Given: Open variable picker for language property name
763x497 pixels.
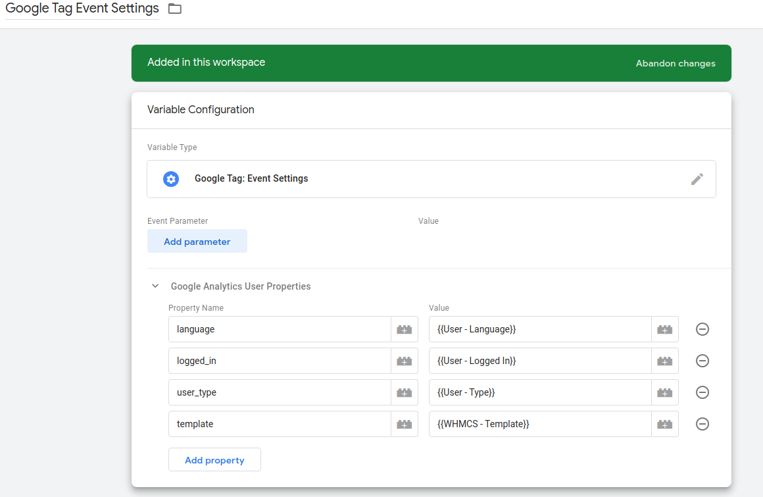Looking at the screenshot, I should click(x=404, y=329).
